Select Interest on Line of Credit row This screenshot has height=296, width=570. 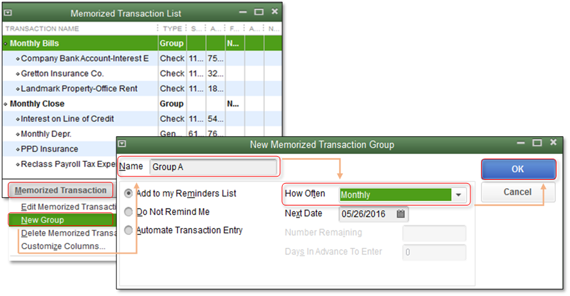coord(142,119)
